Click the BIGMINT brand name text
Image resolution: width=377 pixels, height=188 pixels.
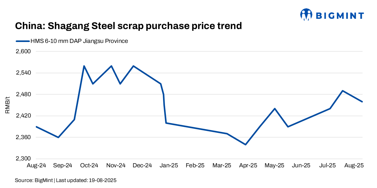tap(340, 15)
